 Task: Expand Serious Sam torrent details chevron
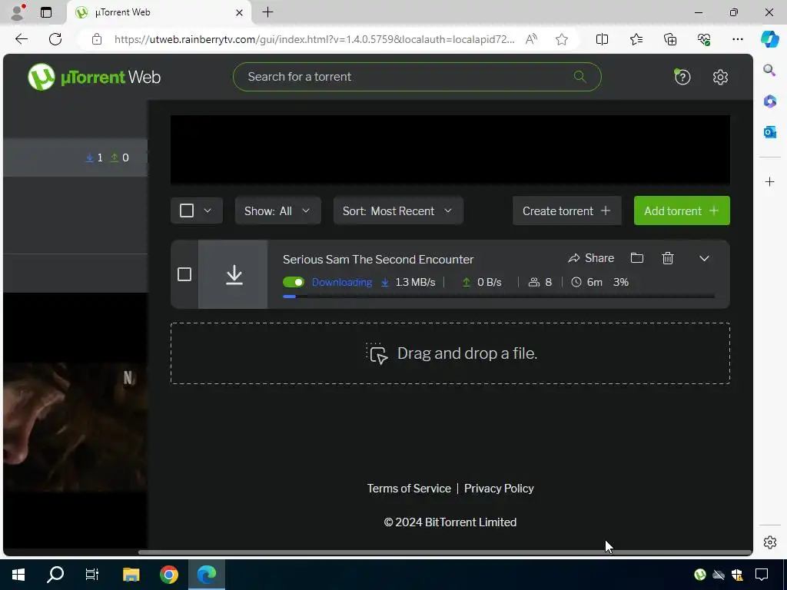click(x=704, y=258)
